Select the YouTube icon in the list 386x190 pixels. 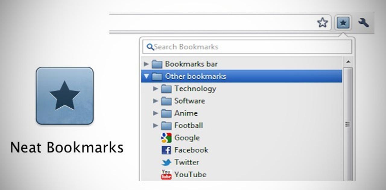coord(166,174)
